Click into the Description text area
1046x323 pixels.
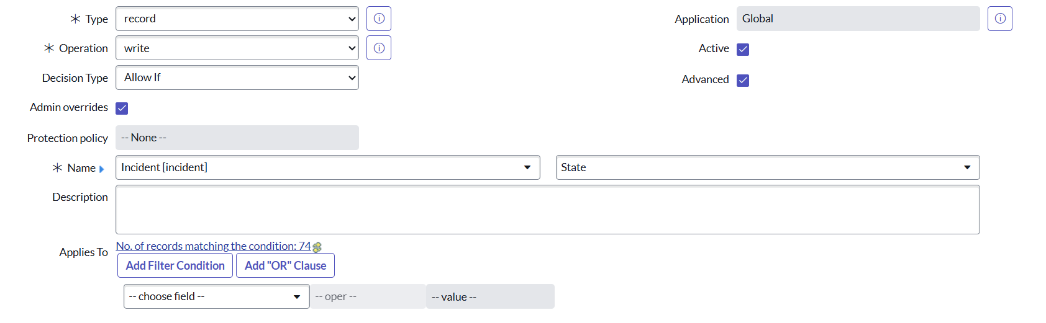pos(547,210)
